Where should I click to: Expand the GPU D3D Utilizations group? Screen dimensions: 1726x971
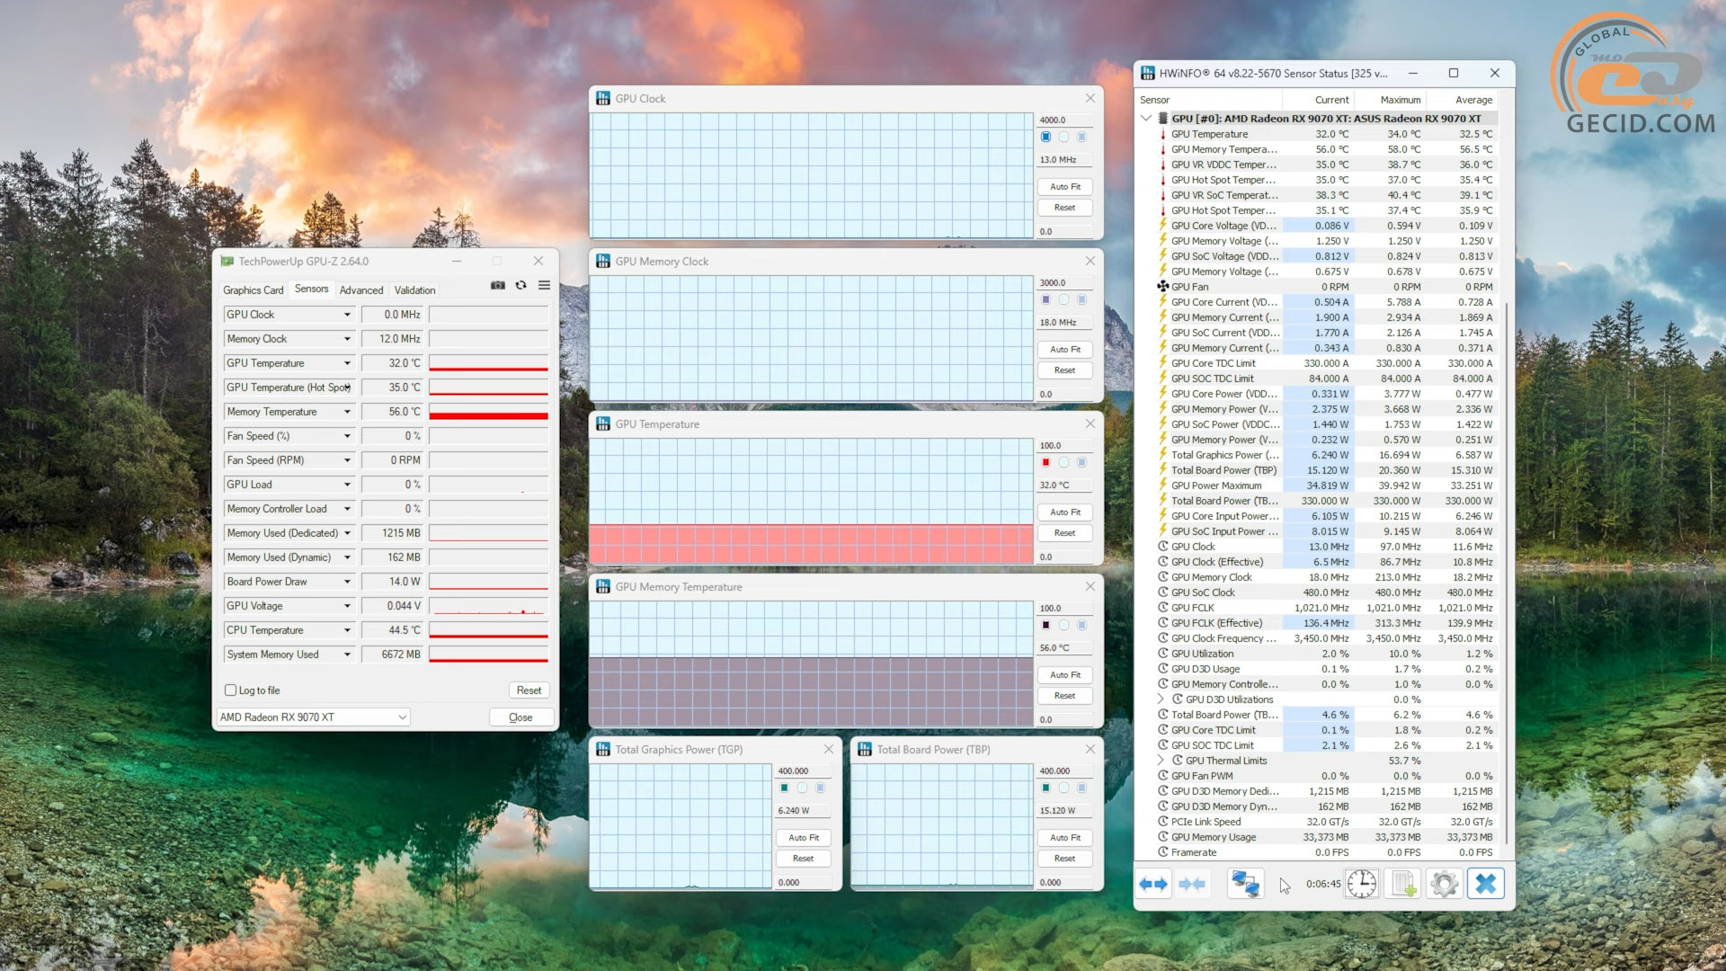pyautogui.click(x=1161, y=699)
